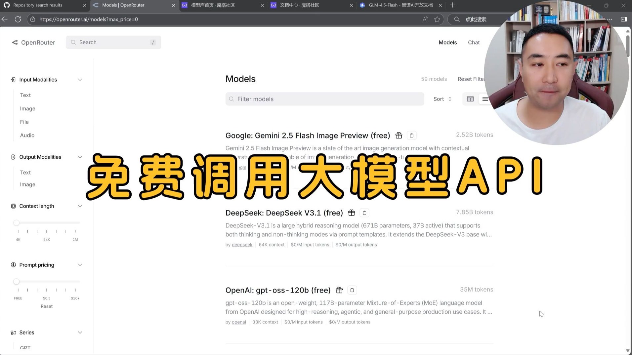632x355 pixels.
Task: Filter by Image output modality
Action: [x=27, y=184]
